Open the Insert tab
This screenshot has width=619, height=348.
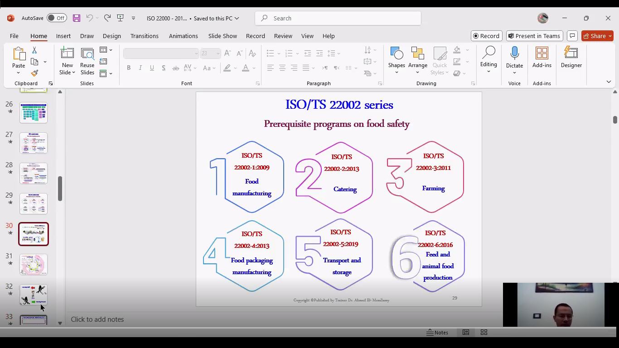tap(63, 36)
